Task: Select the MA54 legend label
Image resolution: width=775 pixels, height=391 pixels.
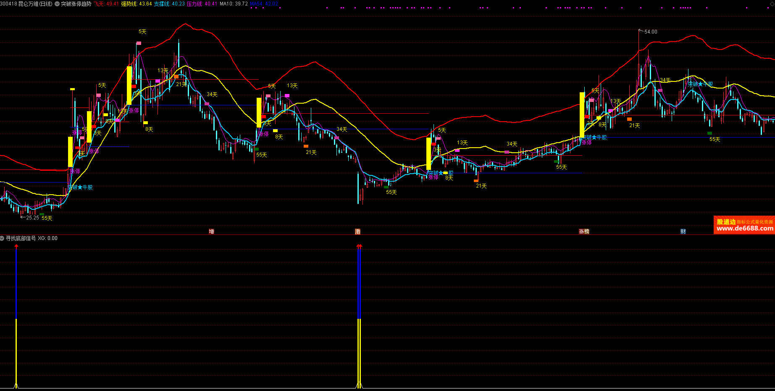Action: tap(264, 4)
